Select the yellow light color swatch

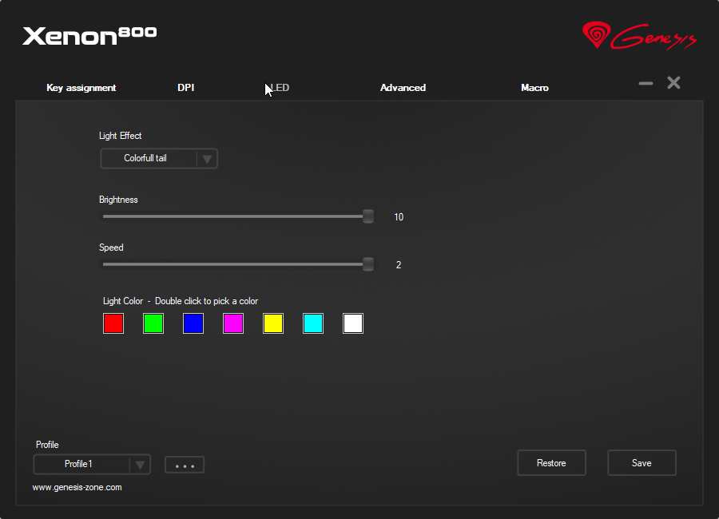point(273,323)
